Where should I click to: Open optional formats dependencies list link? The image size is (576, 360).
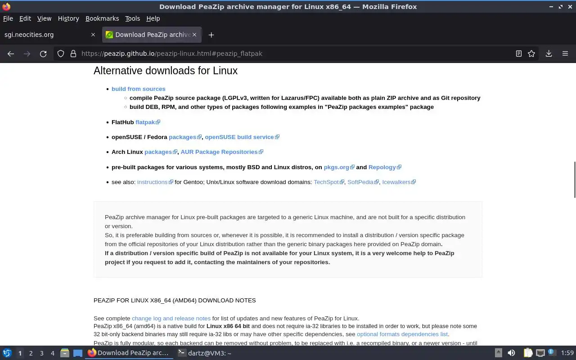click(x=402, y=334)
